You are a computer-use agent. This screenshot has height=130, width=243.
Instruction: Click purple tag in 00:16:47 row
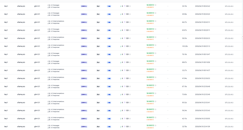[x=84, y=54]
